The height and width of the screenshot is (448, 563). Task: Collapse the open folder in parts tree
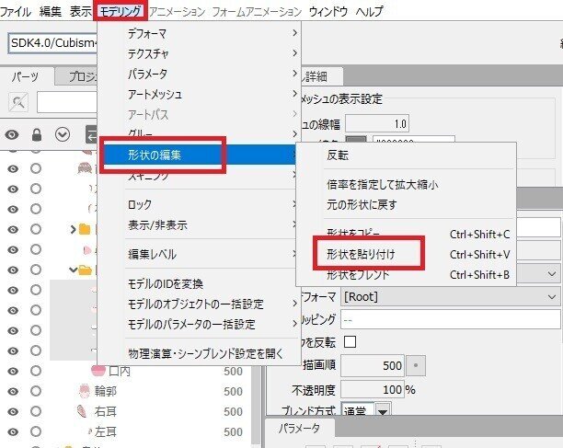point(73,270)
